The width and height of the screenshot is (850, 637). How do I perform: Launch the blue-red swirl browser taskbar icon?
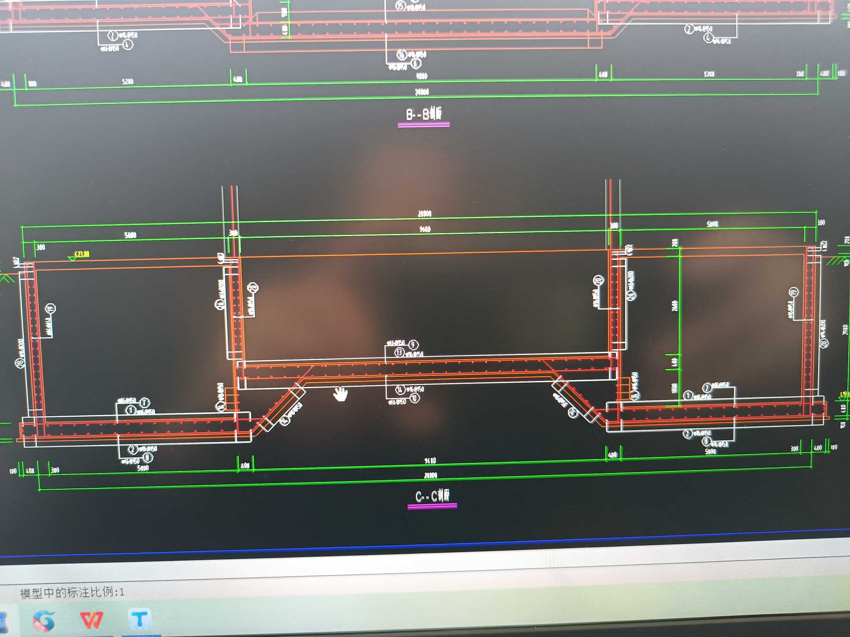pos(44,621)
